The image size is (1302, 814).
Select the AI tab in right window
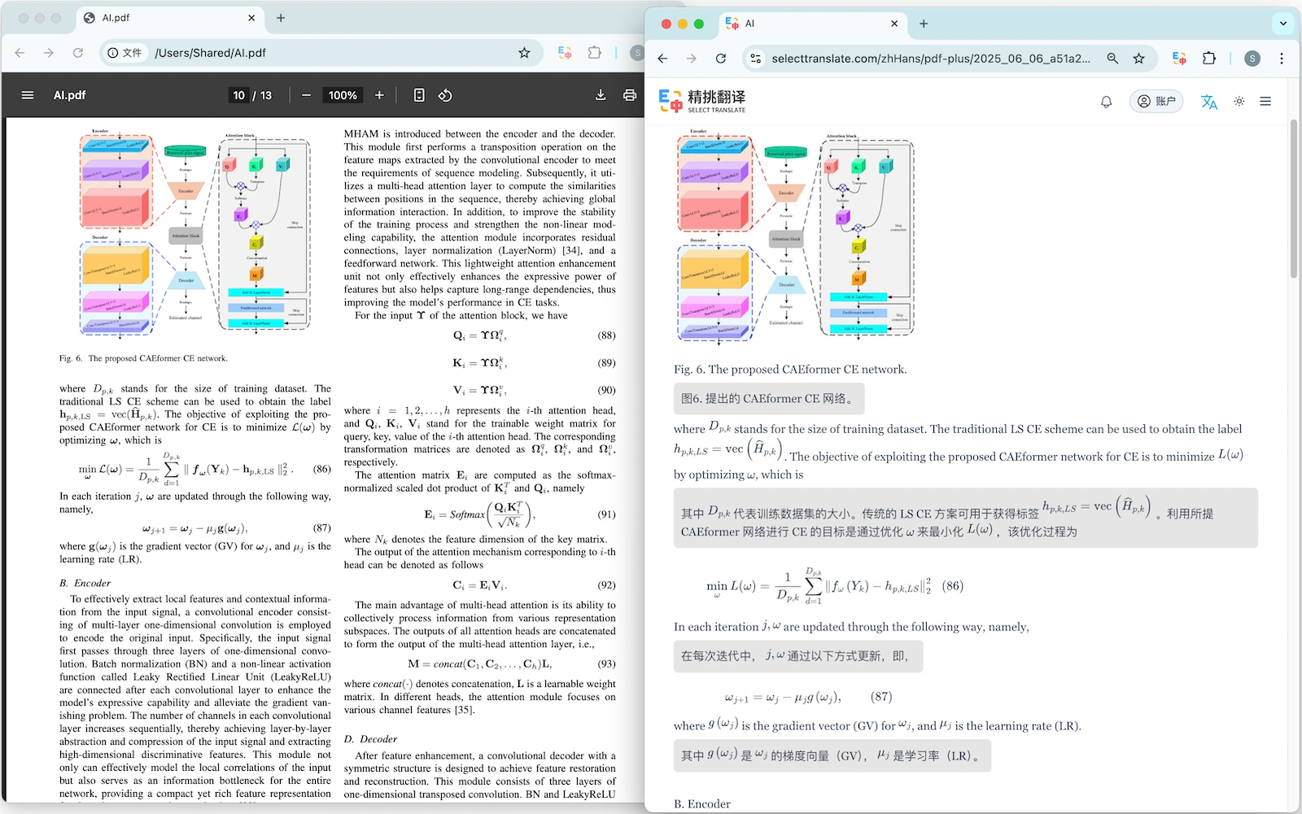(x=814, y=24)
